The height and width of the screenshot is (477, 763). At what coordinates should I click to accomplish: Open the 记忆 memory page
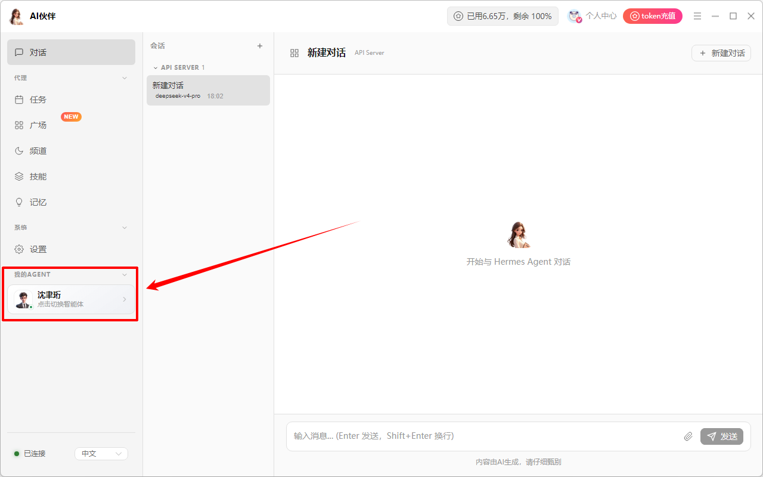[71, 202]
